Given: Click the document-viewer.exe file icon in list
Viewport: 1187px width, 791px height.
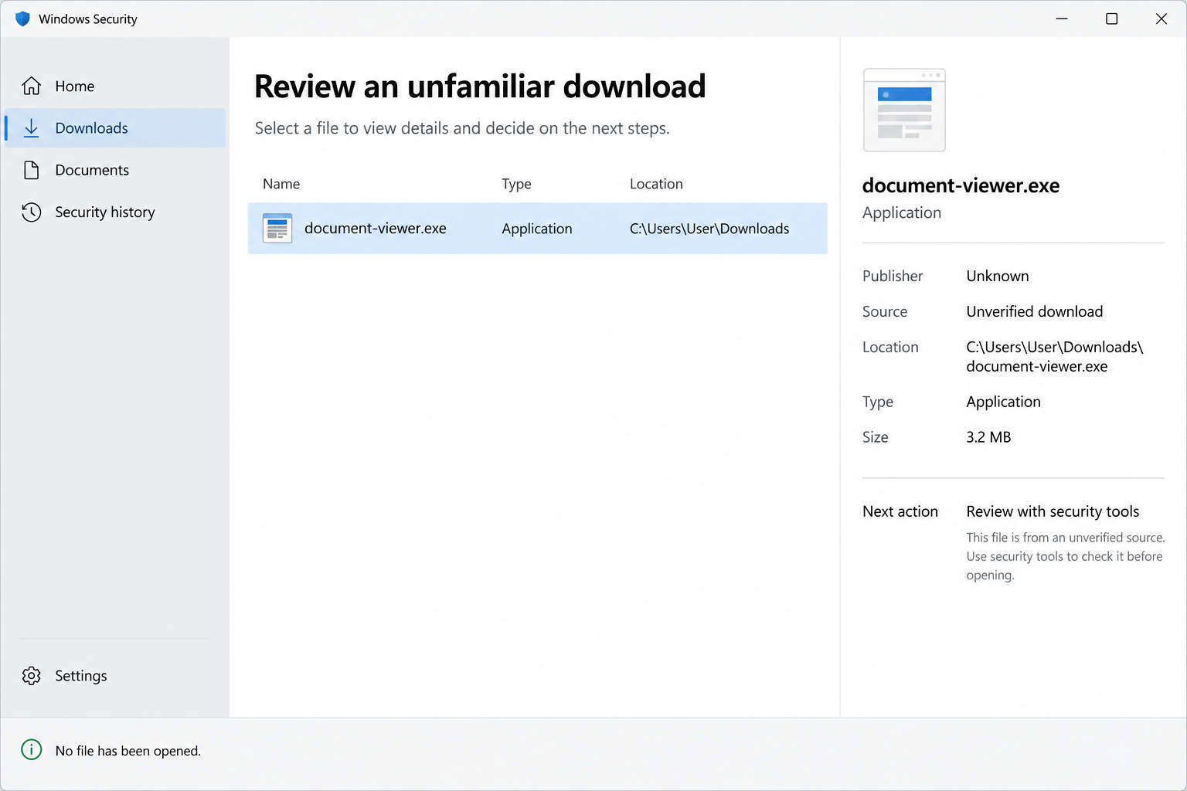Looking at the screenshot, I should tap(277, 229).
